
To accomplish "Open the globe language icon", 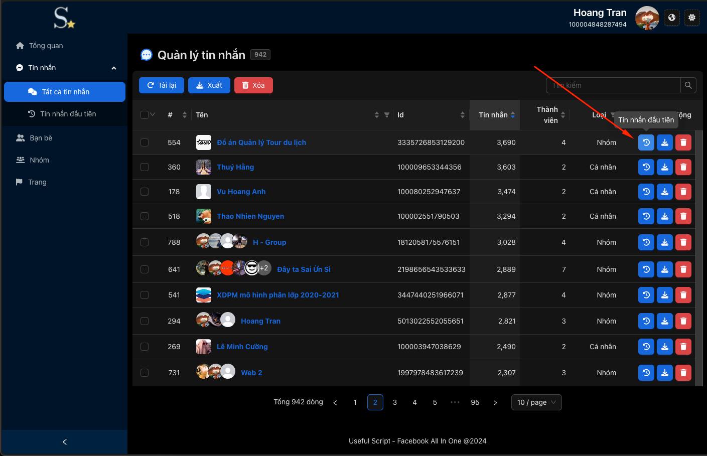I will [x=672, y=18].
